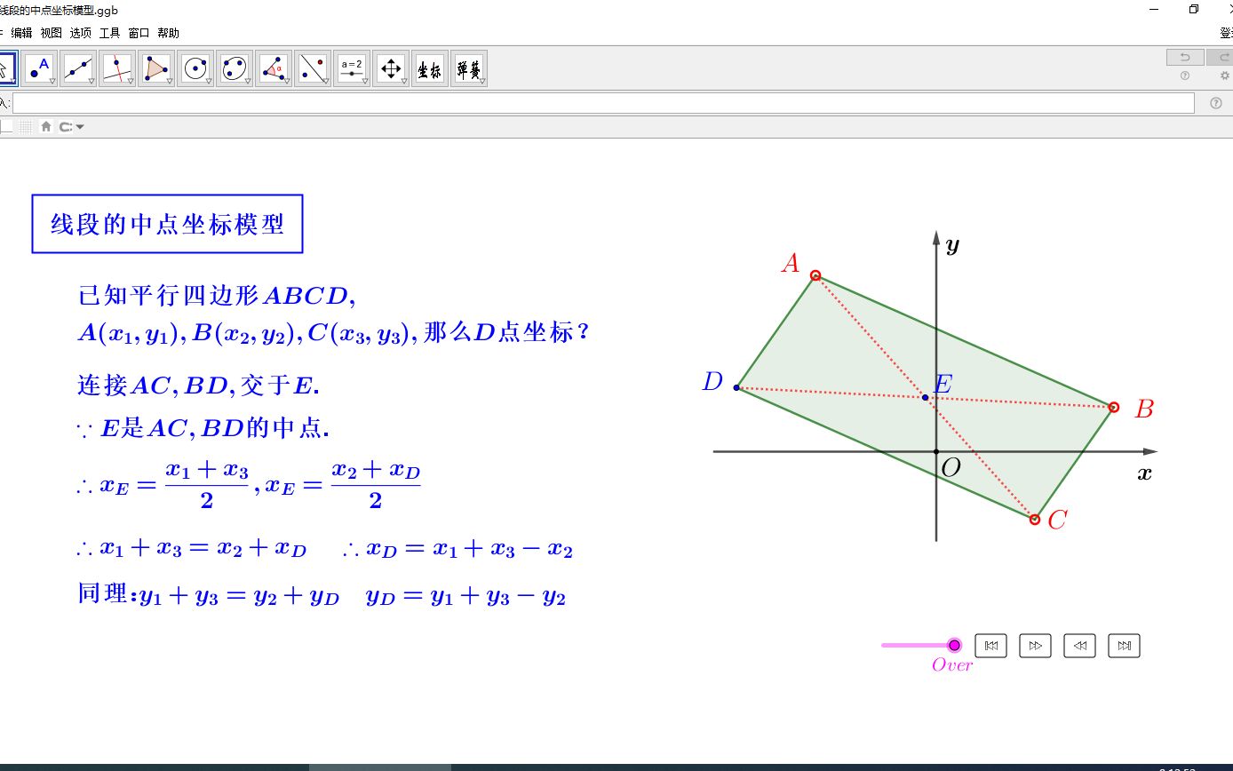Click origin point O on the axes

pos(936,451)
